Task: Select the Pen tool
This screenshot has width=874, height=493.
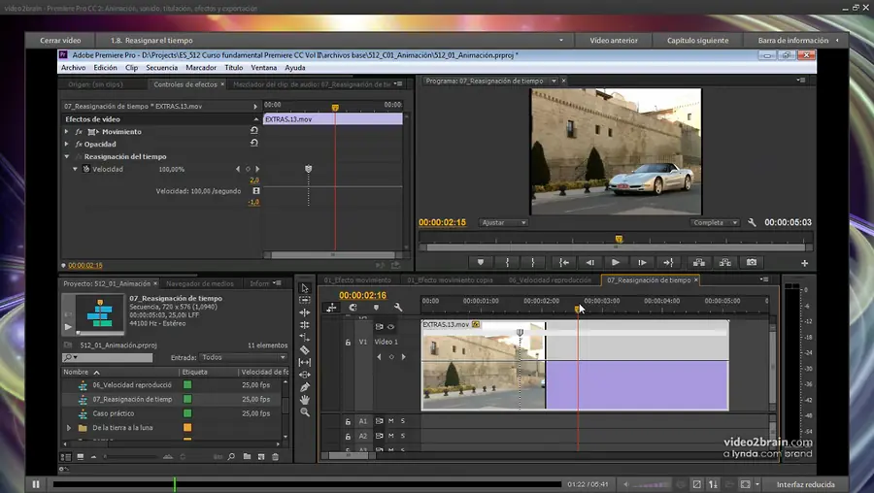Action: pyautogui.click(x=304, y=387)
